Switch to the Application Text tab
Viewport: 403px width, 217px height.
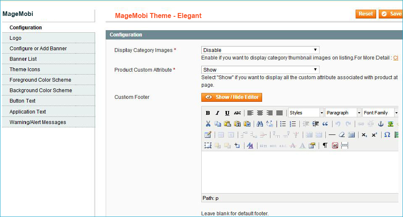click(x=49, y=112)
